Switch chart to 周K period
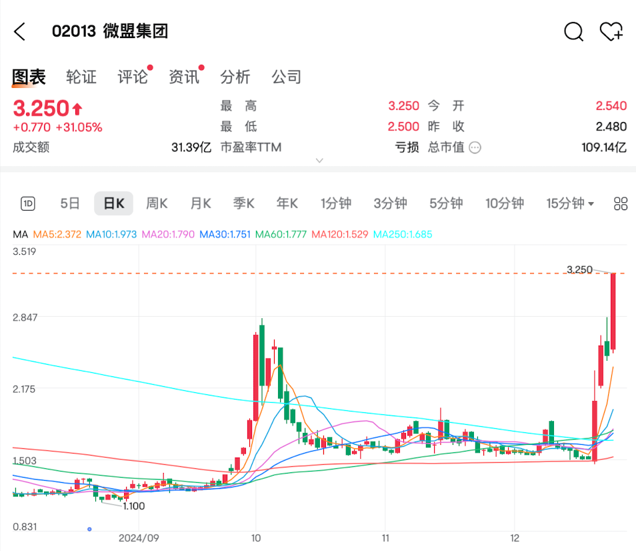Screen dimensions: 636x551 click(x=157, y=204)
